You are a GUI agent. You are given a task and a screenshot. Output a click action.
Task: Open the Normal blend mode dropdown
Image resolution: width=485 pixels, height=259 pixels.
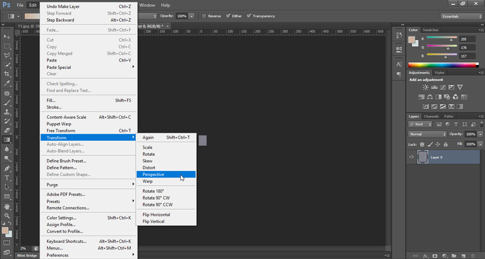click(427, 134)
